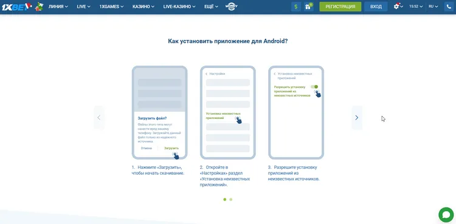Viewport: 456px width, 224px height.
Task: Open the RU language dropdown
Action: (x=433, y=7)
